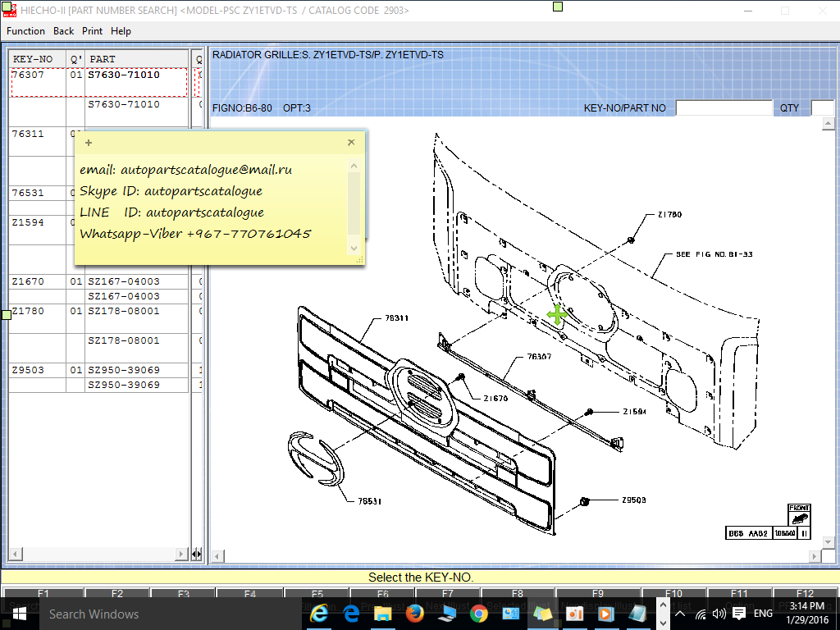The width and height of the screenshot is (840, 630).
Task: Open the Windows Start menu
Action: tap(20, 614)
